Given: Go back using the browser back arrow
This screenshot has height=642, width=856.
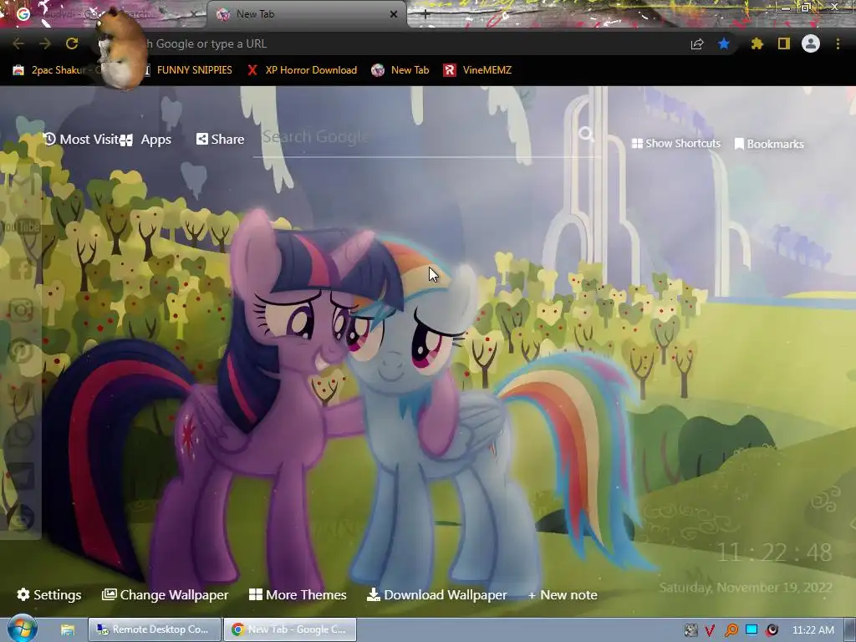Looking at the screenshot, I should [18, 43].
